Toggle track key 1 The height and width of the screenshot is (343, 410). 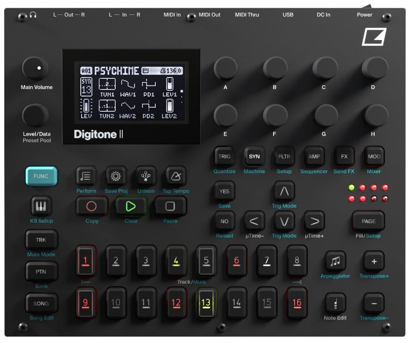point(86,261)
